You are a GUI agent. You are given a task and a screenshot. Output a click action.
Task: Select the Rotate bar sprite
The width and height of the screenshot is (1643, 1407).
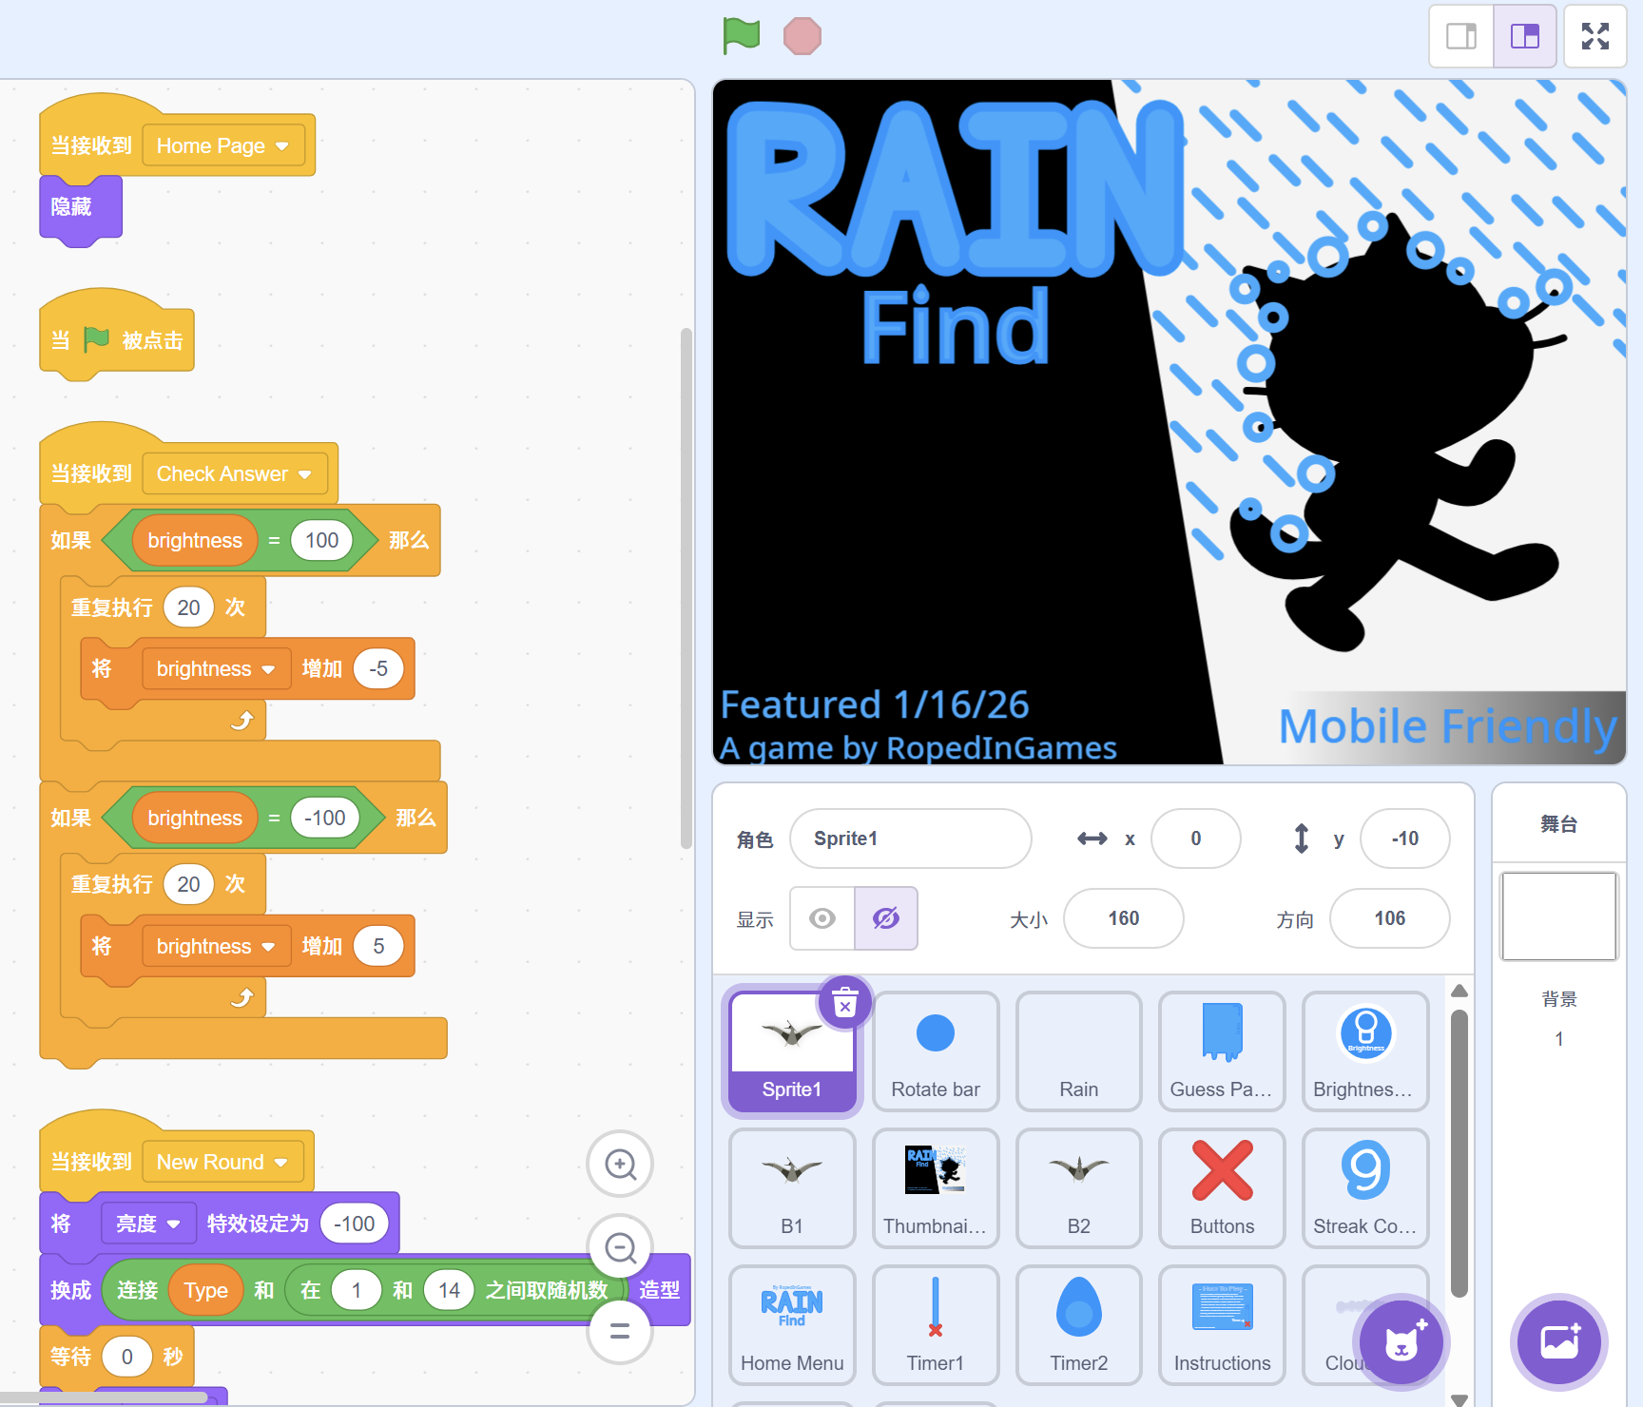click(x=936, y=1050)
